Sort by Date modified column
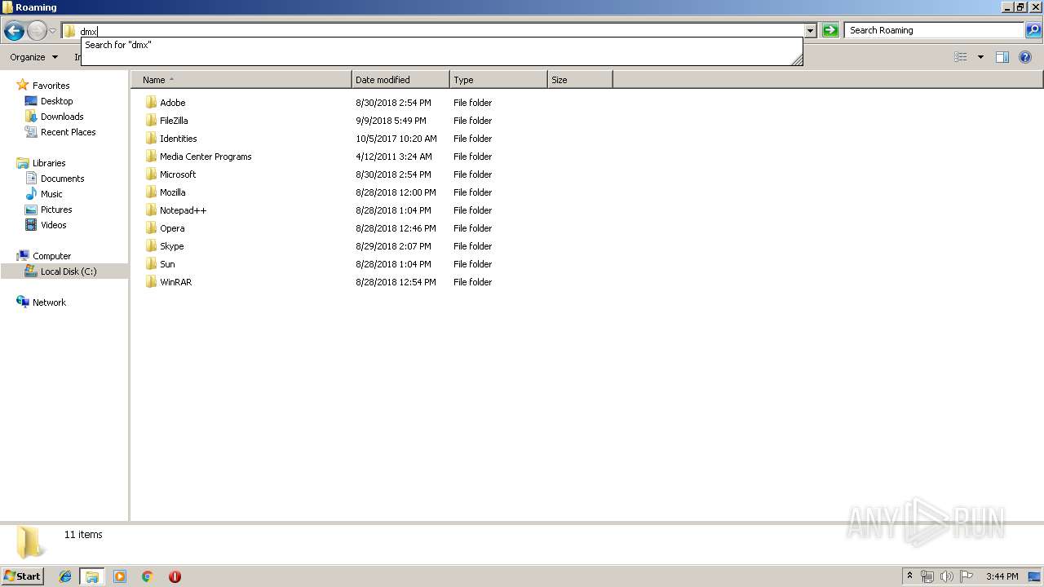Screen dimensions: 1044x587 pyautogui.click(x=400, y=80)
